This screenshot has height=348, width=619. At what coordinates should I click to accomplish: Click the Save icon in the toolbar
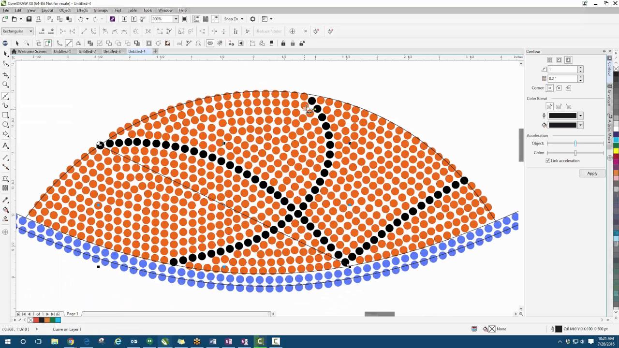pos(29,19)
